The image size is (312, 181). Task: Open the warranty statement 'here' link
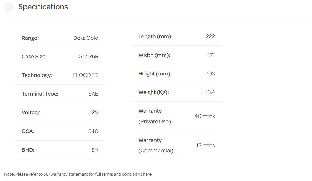pyautogui.click(x=147, y=174)
